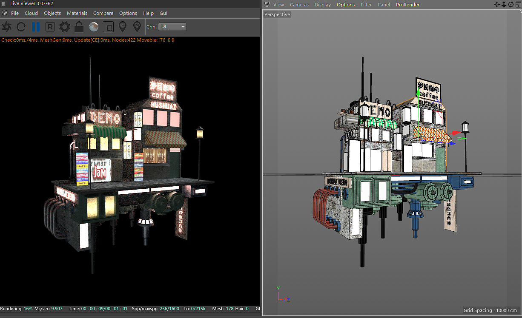This screenshot has width=522, height=318.
Task: Open Live Viewer Options menu
Action: click(128, 13)
